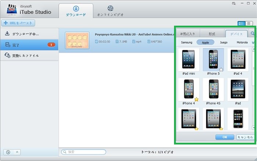Click the total 1/1 video status text
Screen dimensions: 257x161
(157, 152)
